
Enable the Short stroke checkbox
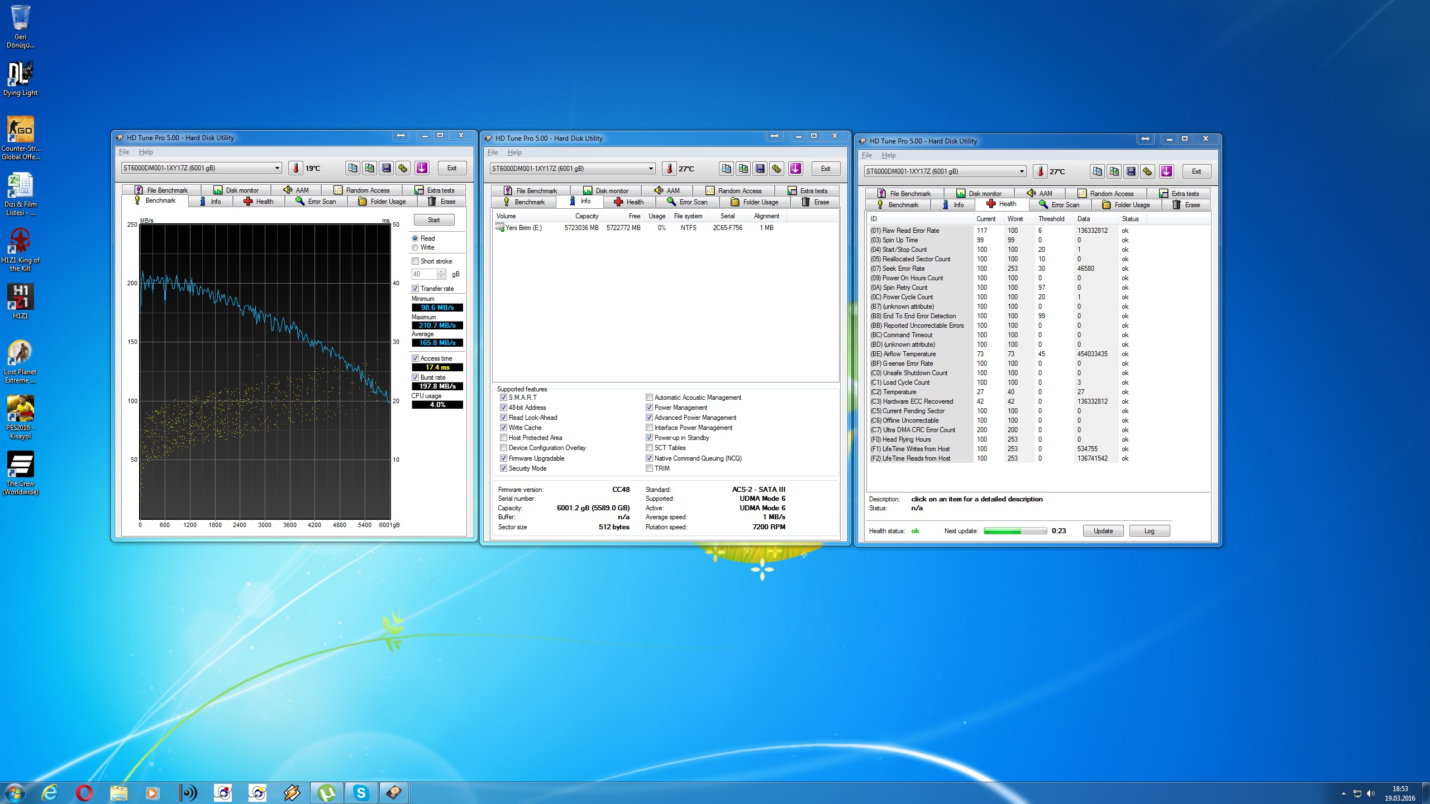tap(415, 261)
